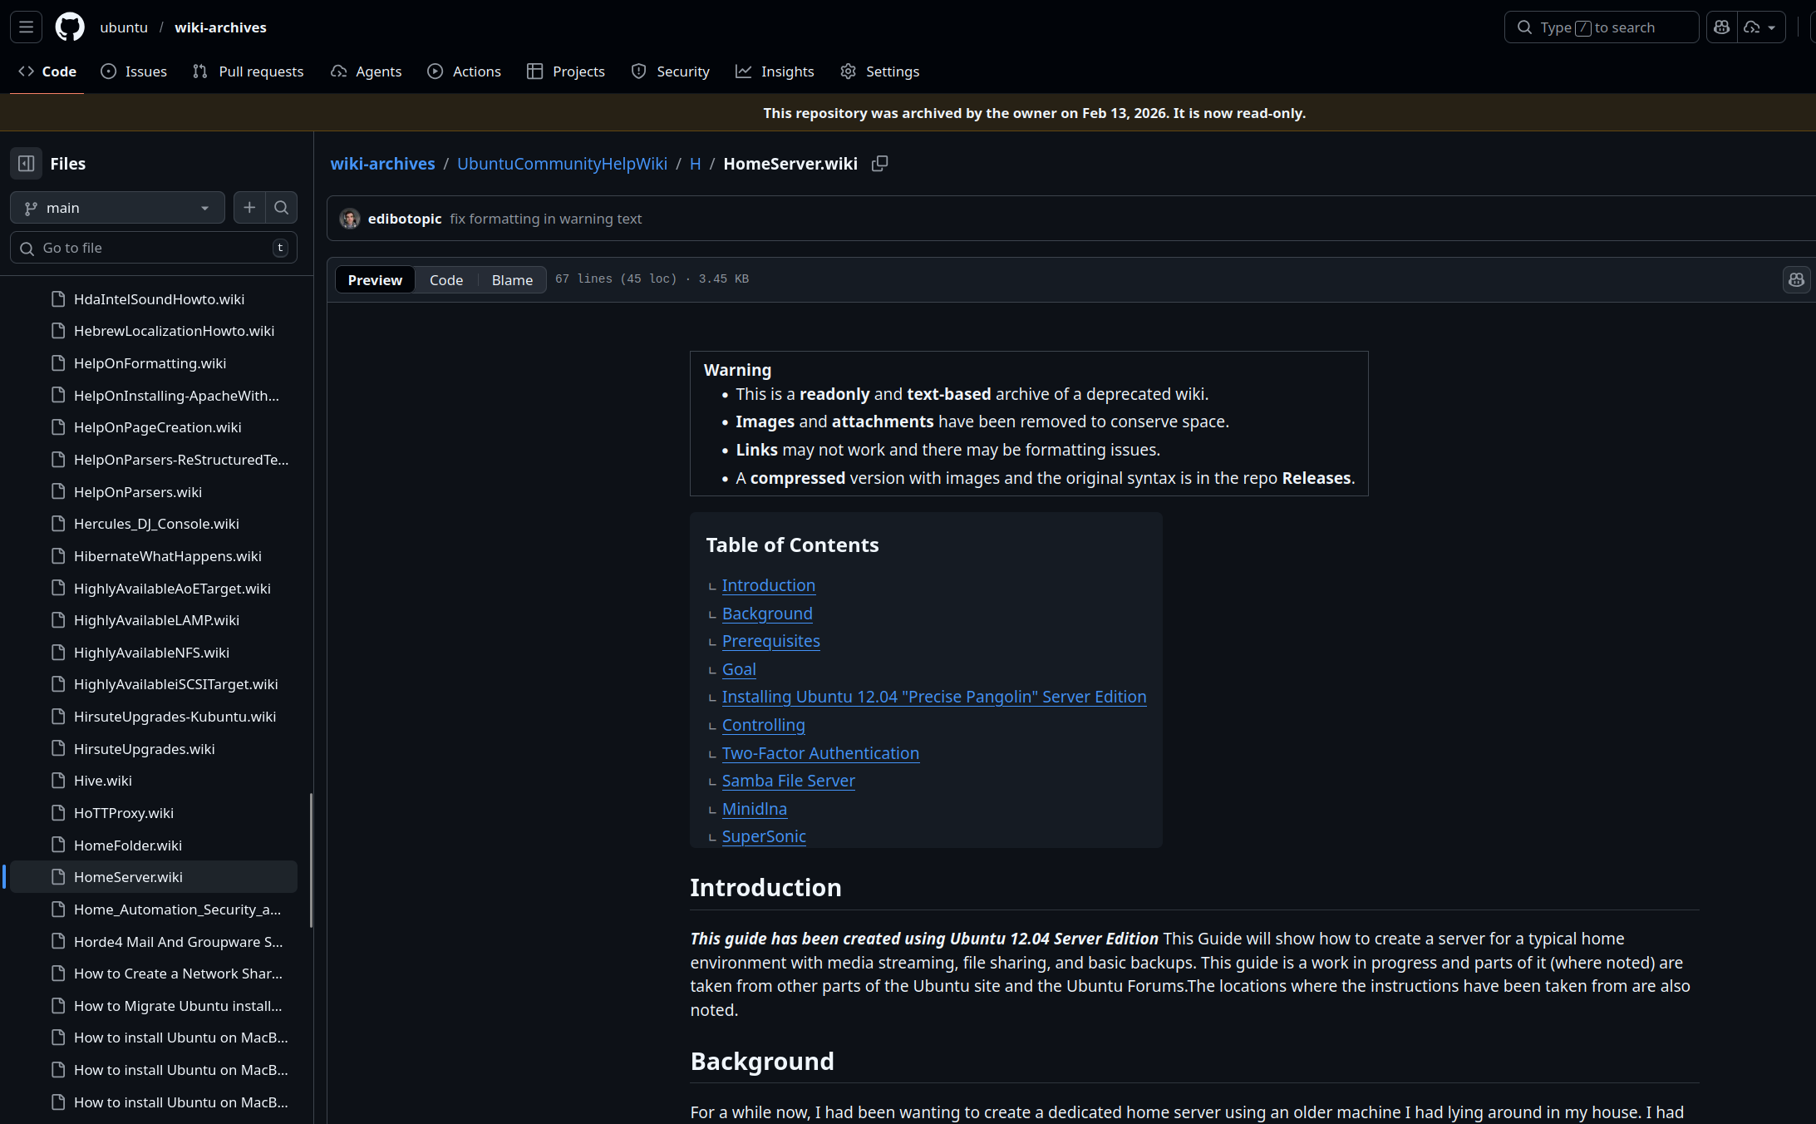Collapse the Files side panel

click(x=26, y=164)
